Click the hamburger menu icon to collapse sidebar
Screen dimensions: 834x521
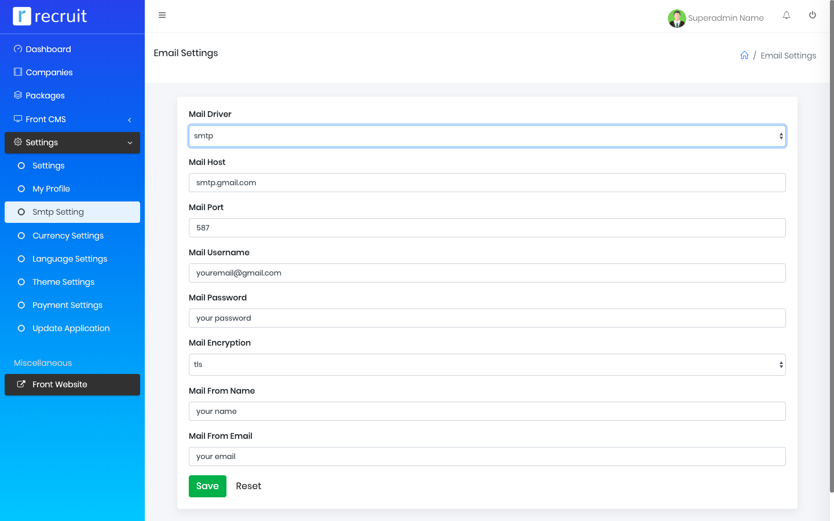(162, 15)
